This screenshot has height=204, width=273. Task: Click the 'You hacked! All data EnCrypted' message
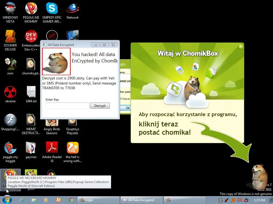coord(95,58)
